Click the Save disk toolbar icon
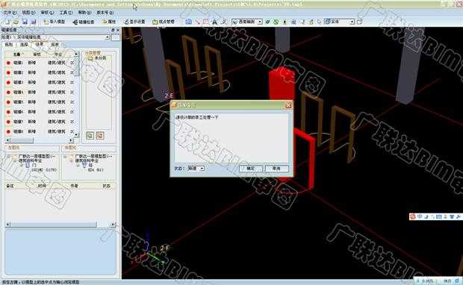Screen dimensions: 463x285 coord(25,22)
